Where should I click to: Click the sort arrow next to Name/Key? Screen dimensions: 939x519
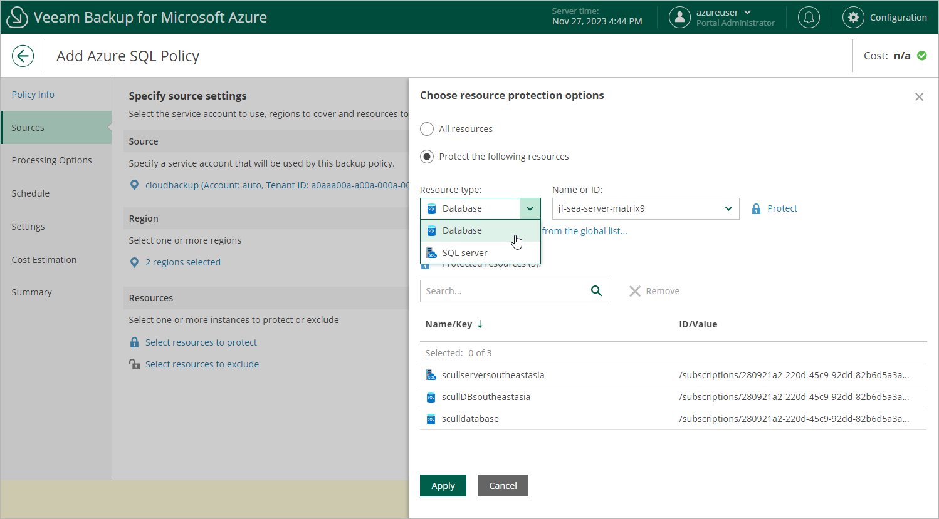tap(480, 324)
